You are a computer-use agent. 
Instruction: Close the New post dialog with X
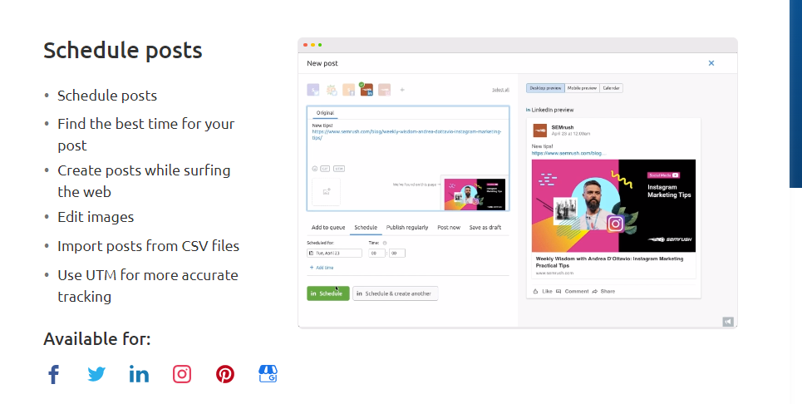pyautogui.click(x=711, y=63)
